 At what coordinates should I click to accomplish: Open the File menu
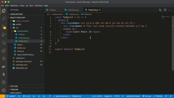pos(2,5)
